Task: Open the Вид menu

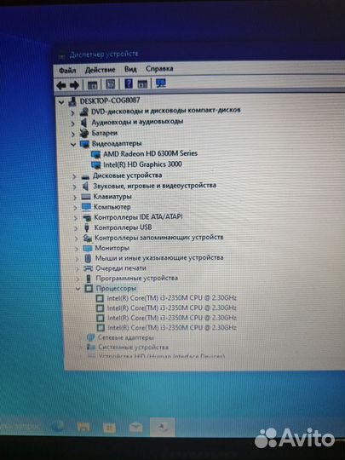Action: [x=130, y=70]
